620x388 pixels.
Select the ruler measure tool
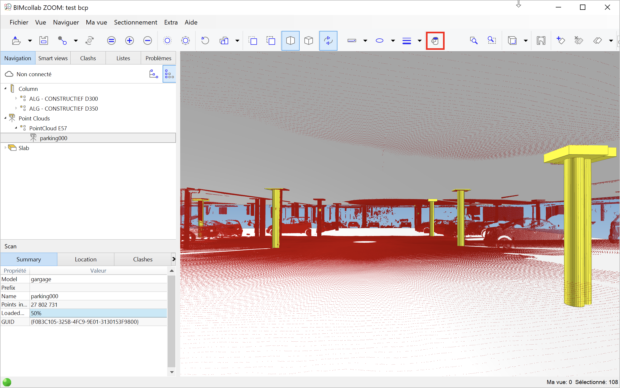tap(352, 41)
